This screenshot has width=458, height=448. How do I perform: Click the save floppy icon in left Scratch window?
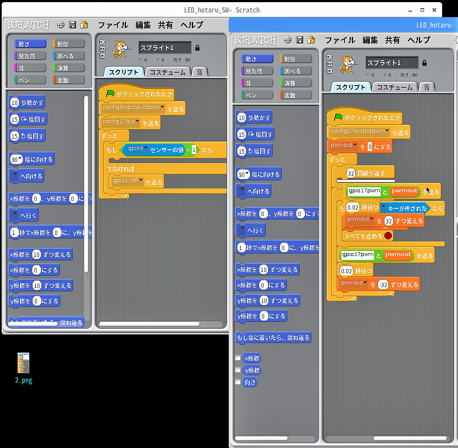click(72, 25)
